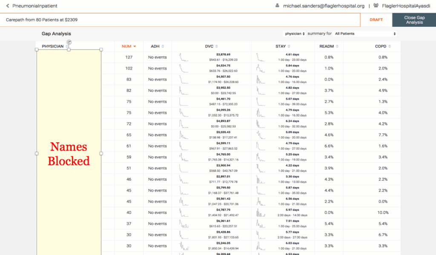
Task: Click the group icon beside FlaglerHospitalAyasdi
Action: (376, 6)
